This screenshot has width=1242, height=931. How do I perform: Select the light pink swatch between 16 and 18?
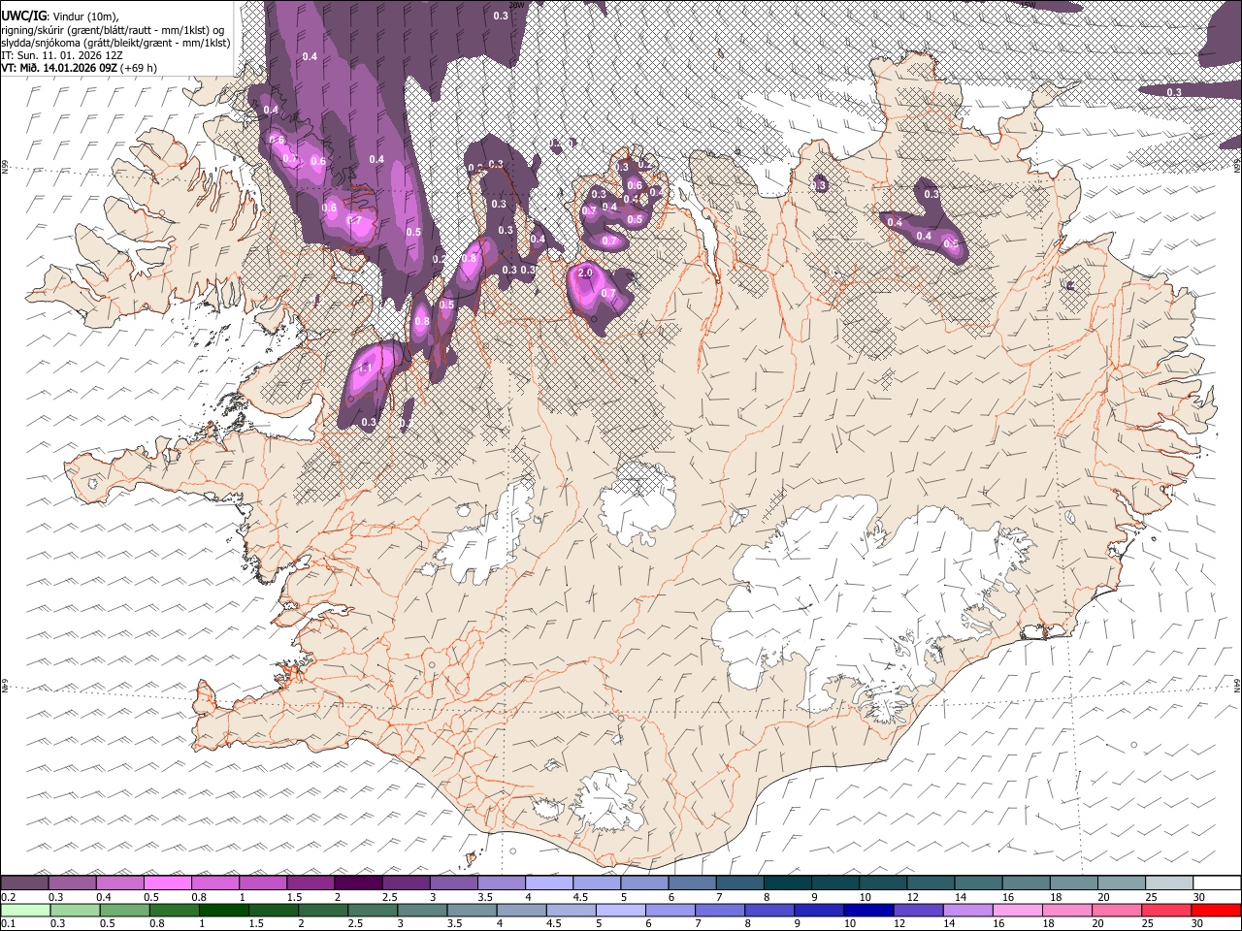click(x=1018, y=910)
